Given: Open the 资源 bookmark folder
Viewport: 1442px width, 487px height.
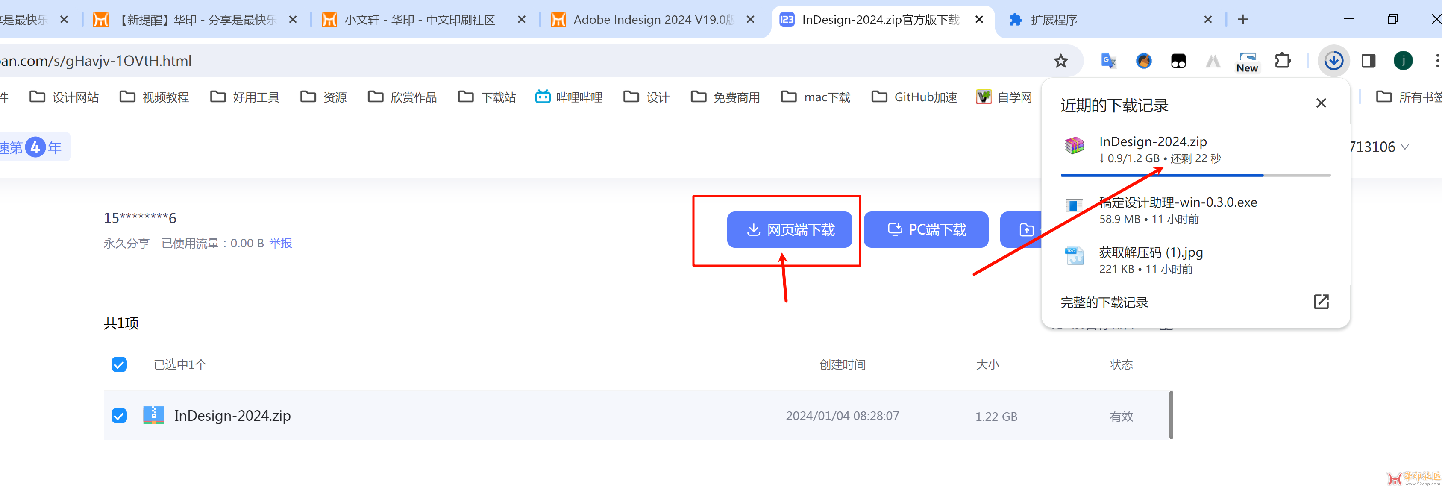Looking at the screenshot, I should click(323, 97).
